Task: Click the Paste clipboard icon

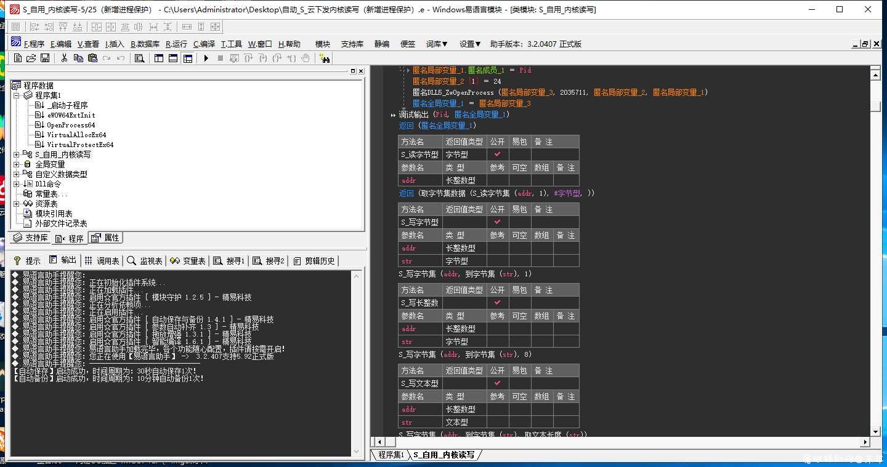Action: (x=92, y=58)
